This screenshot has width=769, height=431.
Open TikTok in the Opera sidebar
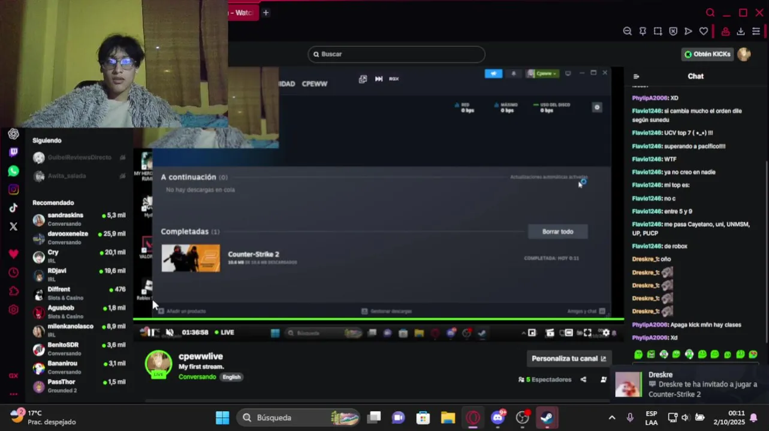(13, 208)
